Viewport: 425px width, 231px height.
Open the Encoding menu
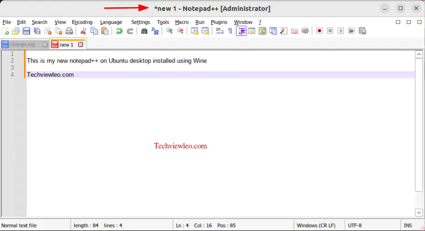[82, 22]
